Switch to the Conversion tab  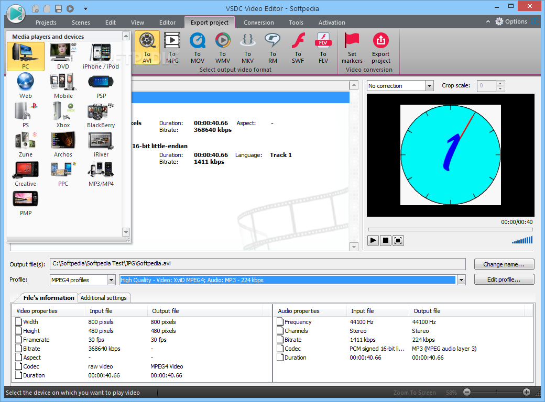(258, 23)
